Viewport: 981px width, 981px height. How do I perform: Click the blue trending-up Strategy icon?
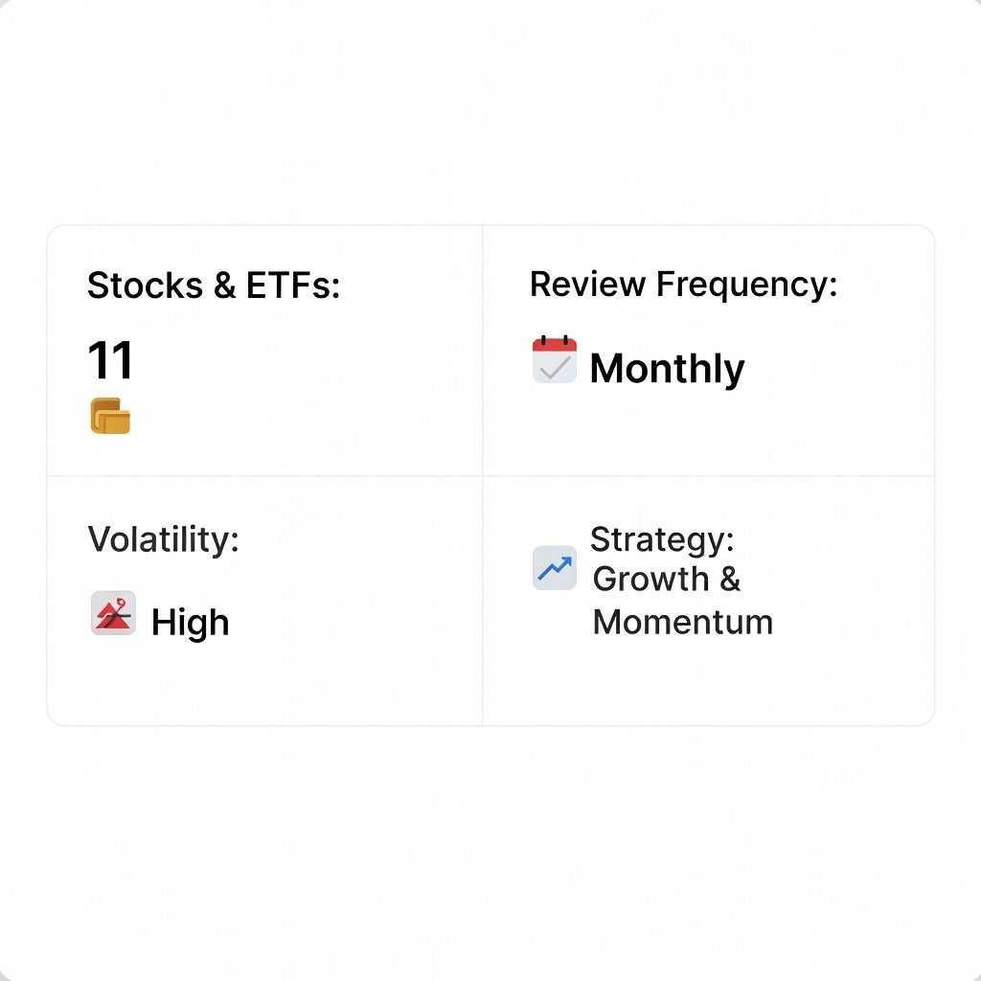click(x=555, y=568)
